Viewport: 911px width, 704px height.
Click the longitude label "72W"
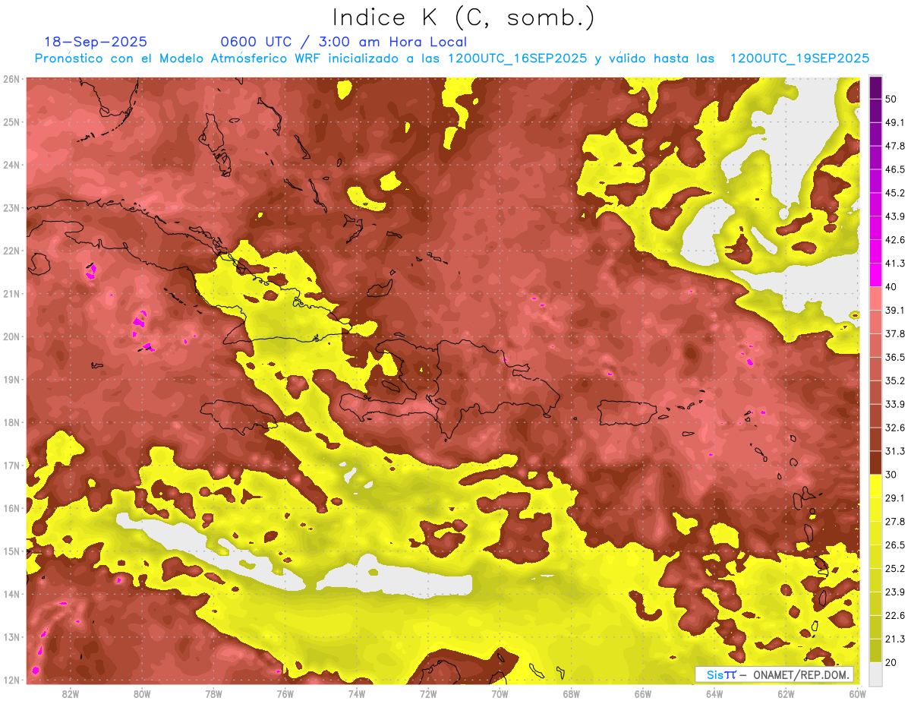[428, 693]
